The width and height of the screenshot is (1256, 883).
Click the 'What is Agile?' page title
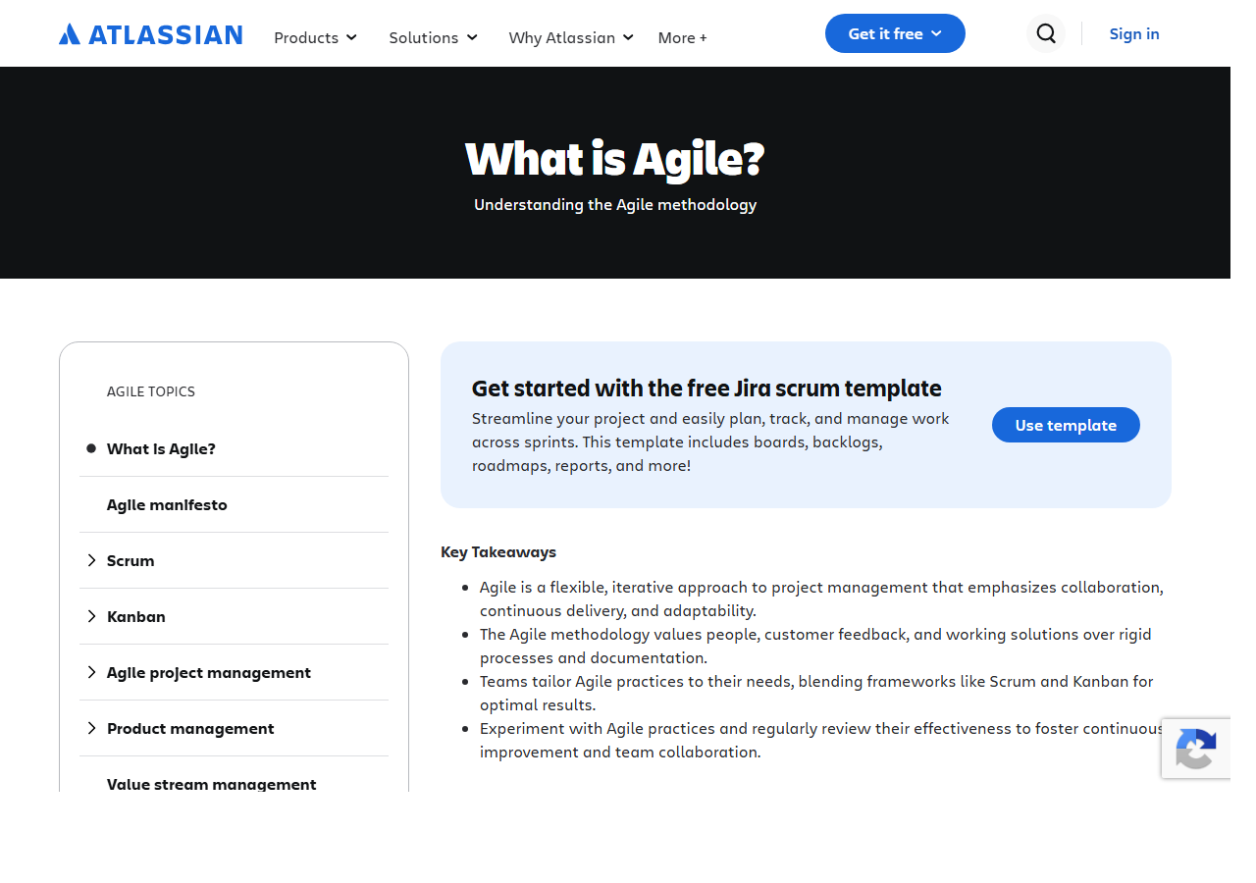[614, 159]
